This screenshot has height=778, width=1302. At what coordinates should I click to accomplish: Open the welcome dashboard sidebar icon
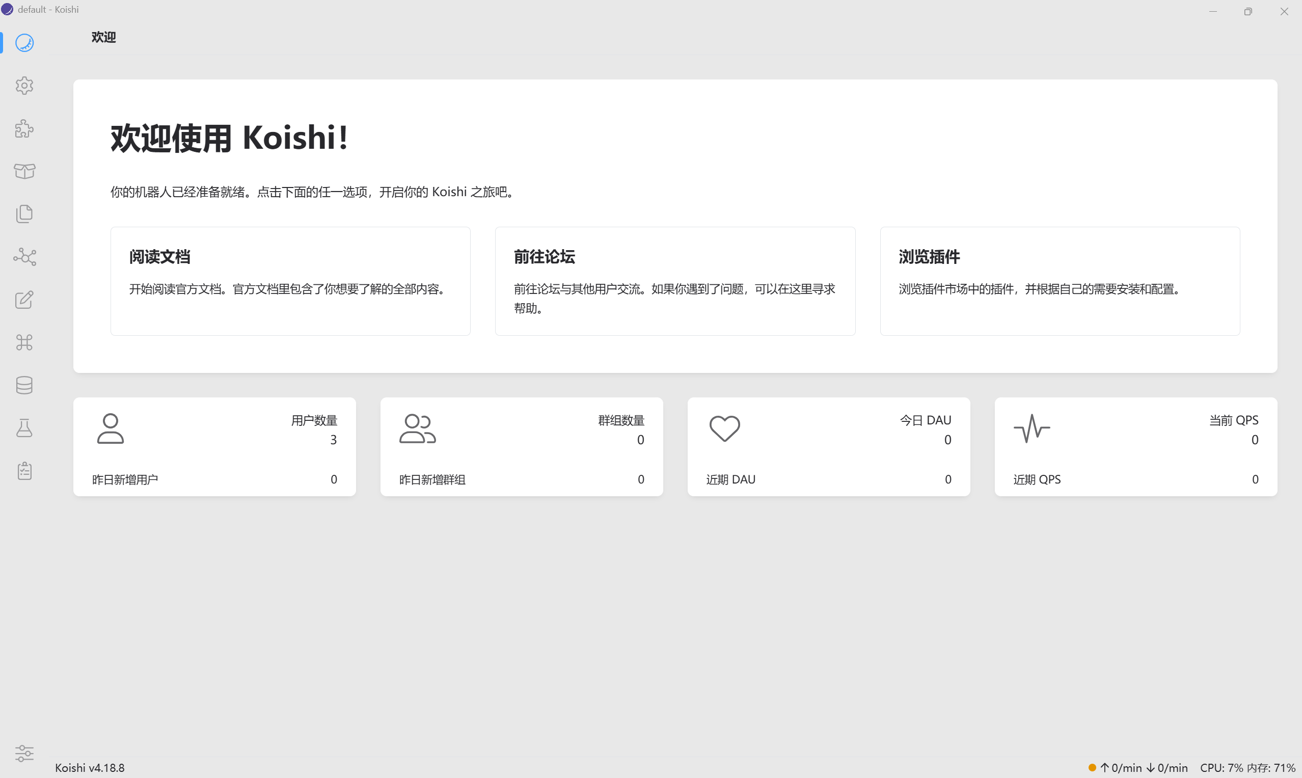coord(24,42)
